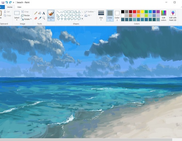Image resolution: width=182 pixels, height=141 pixels.
Task: Pick the black color swatch
Action: click(x=123, y=12)
